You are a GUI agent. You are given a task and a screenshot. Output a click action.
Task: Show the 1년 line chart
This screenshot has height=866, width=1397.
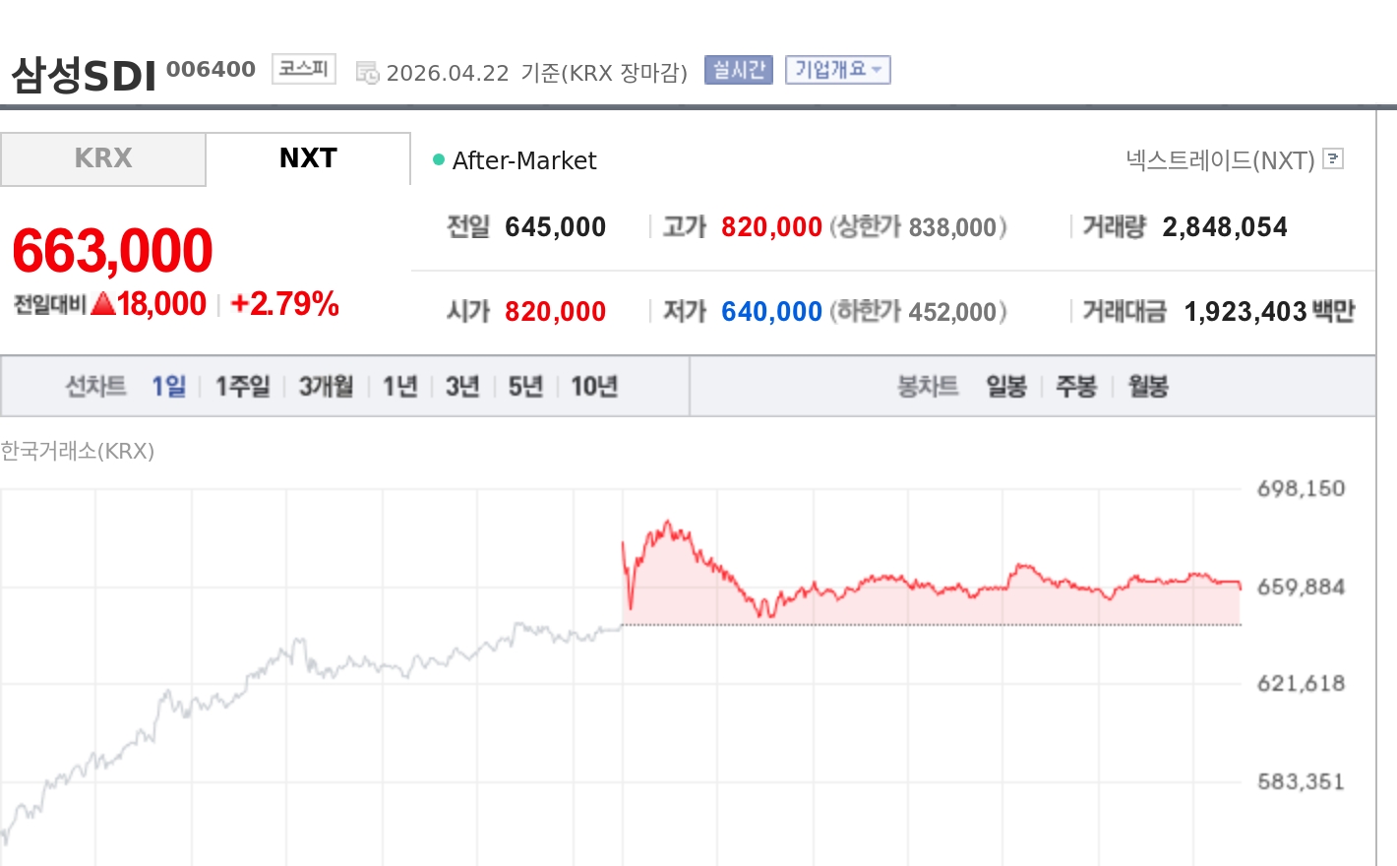click(400, 386)
